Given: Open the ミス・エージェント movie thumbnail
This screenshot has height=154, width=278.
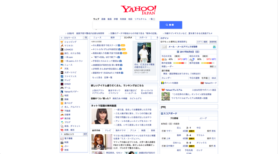Looking at the screenshot, I should (102, 142).
